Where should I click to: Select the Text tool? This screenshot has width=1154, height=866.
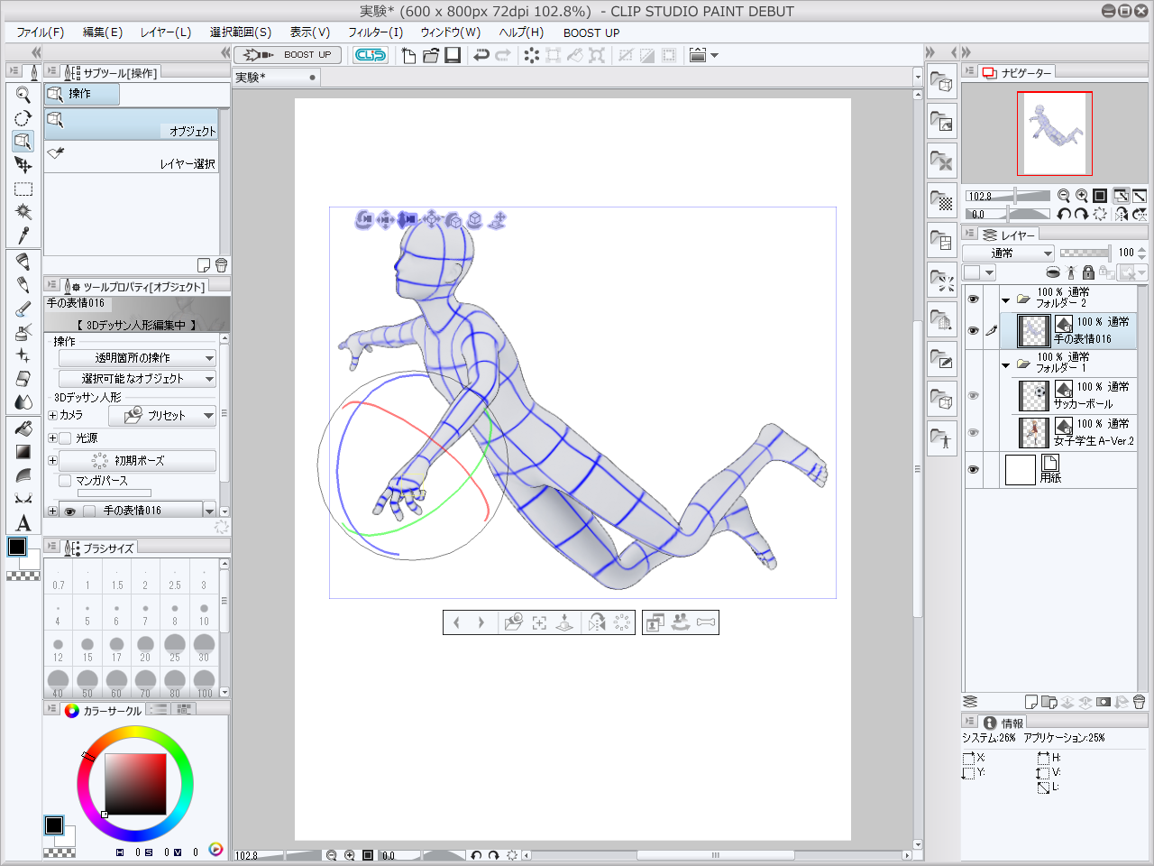point(23,523)
